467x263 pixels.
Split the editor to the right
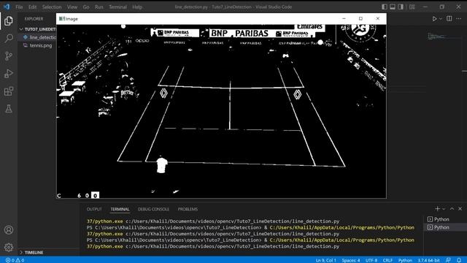tap(449, 18)
